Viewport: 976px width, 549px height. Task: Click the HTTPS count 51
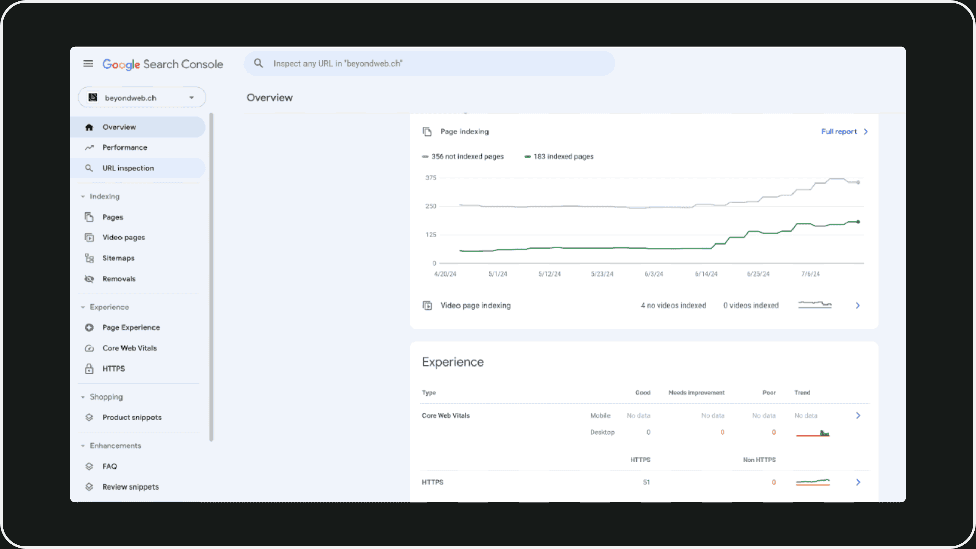tap(646, 482)
